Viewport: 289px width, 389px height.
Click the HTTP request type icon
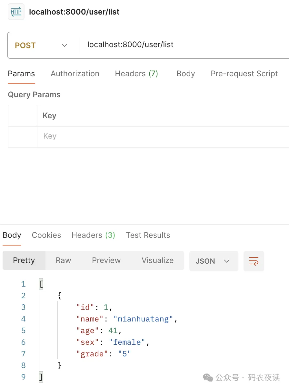16,12
